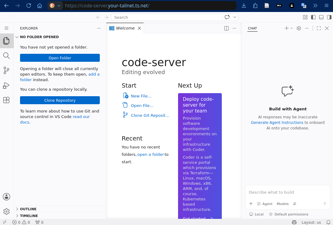Toggle secondary side bar visibility
333x225 pixels.
329,17
